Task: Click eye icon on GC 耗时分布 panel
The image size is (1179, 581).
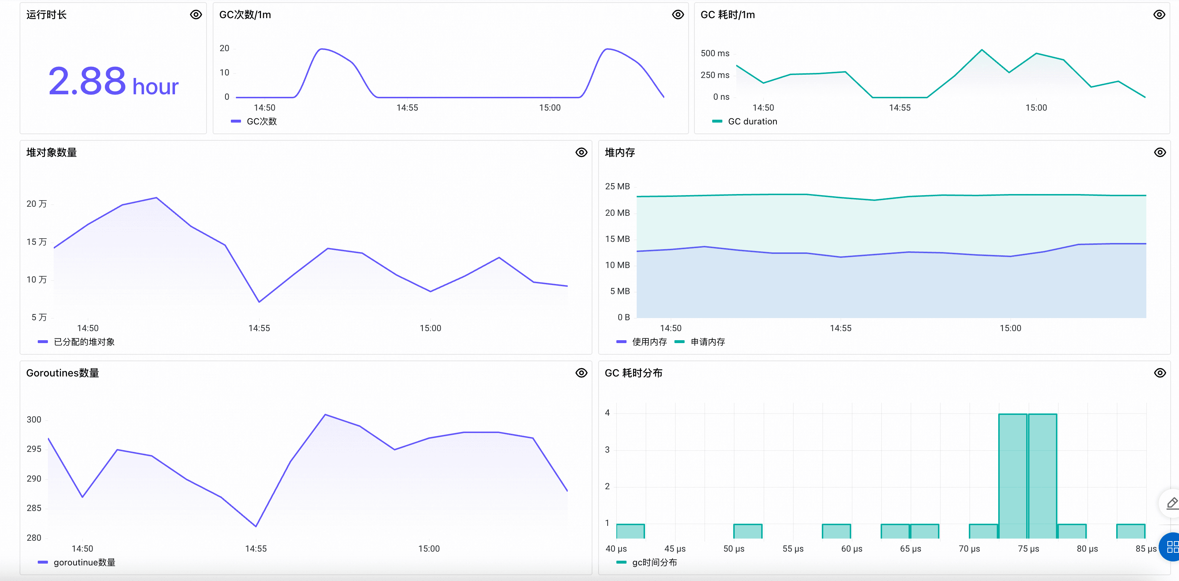Action: click(x=1159, y=372)
